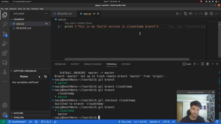Open the clock and calendar in top bar
The image size is (221, 124).
tap(110, 1)
